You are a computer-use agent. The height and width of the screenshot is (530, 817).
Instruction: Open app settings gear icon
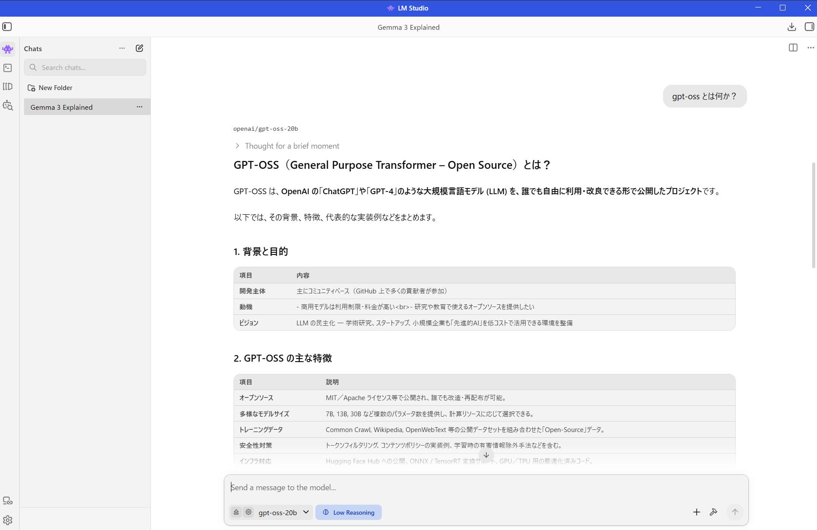(8, 520)
